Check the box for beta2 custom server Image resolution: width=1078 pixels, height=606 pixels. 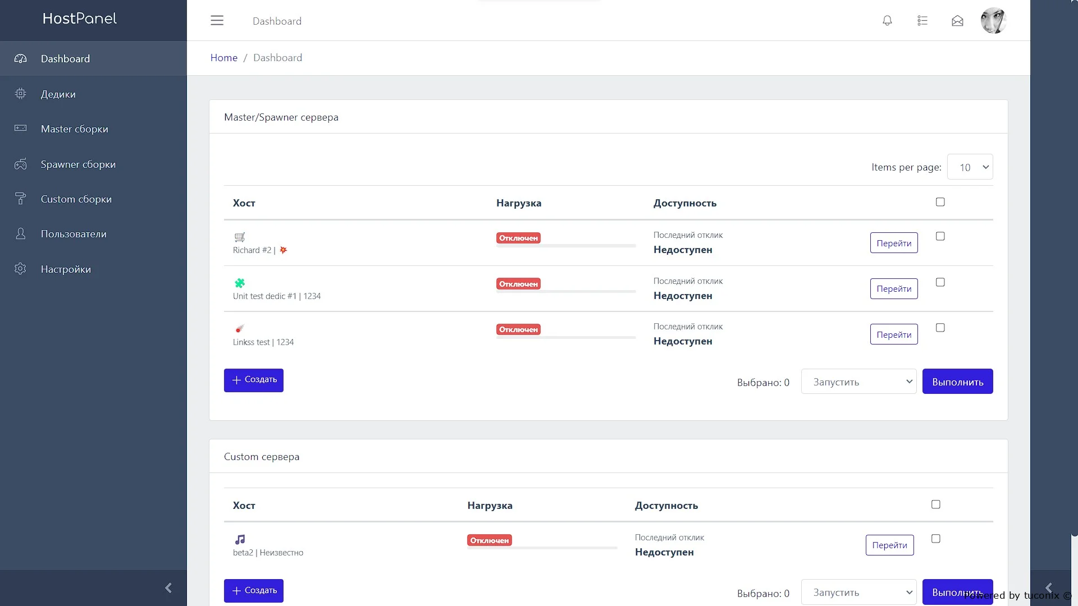(x=936, y=539)
